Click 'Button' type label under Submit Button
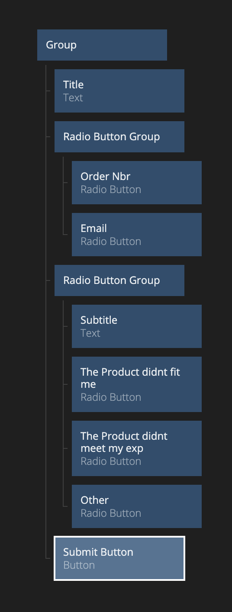The height and width of the screenshot is (612, 232). click(79, 565)
